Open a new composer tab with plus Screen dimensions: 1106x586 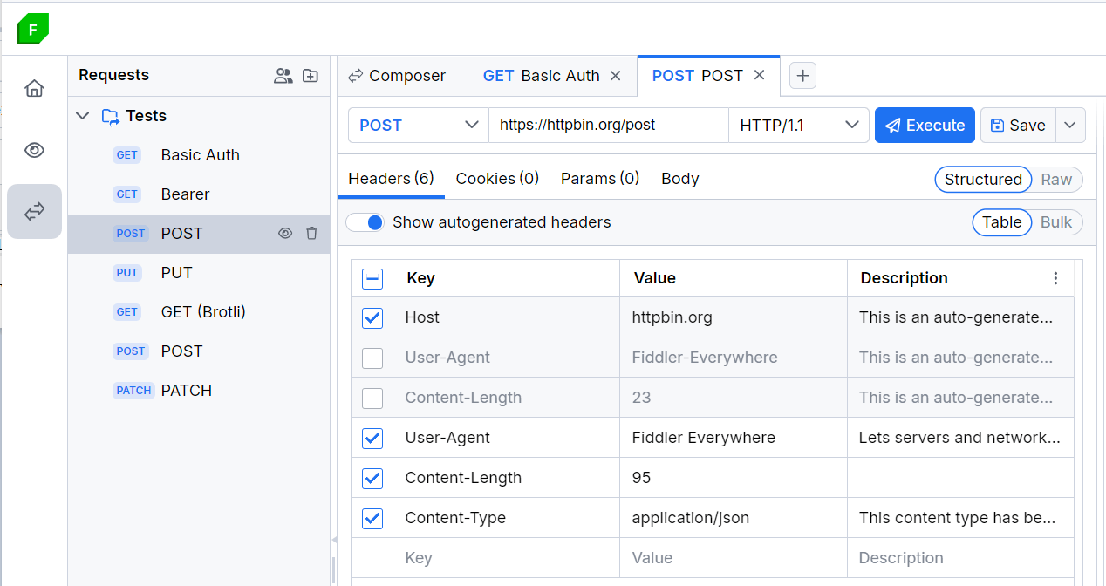pos(802,76)
